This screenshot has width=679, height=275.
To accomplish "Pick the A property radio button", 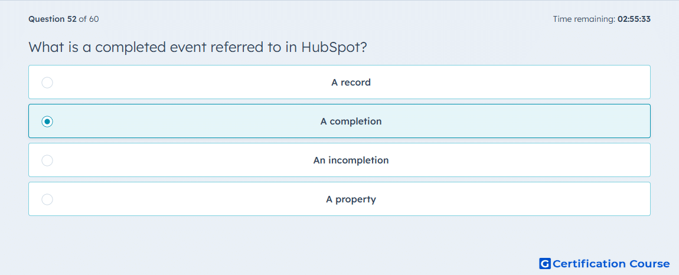I will [47, 199].
